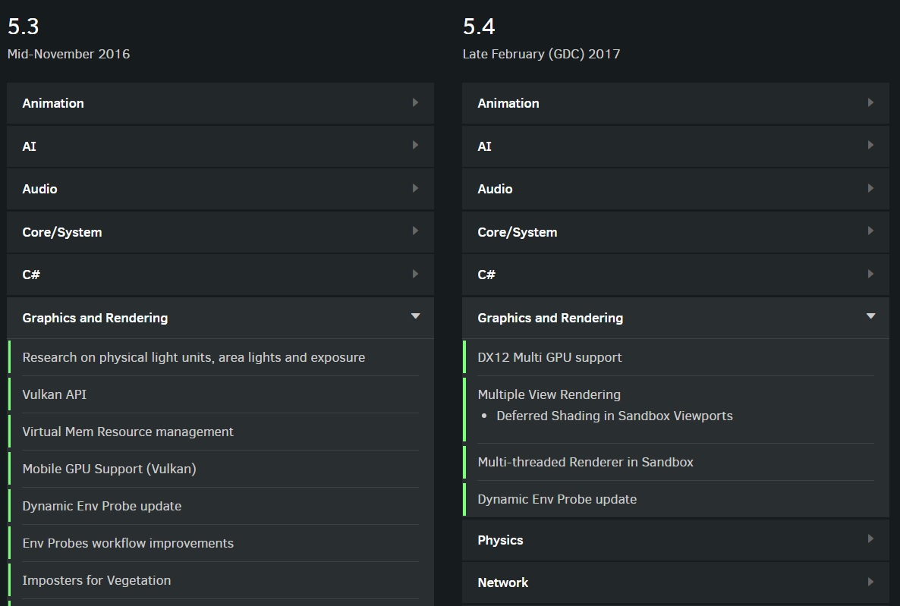
Task: Expand the 5.4 Animation section arrow
Action: [x=870, y=102]
